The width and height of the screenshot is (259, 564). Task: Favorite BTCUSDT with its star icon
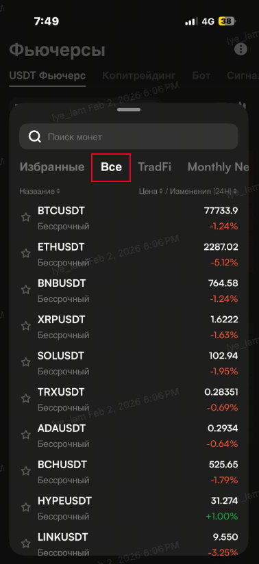(25, 217)
